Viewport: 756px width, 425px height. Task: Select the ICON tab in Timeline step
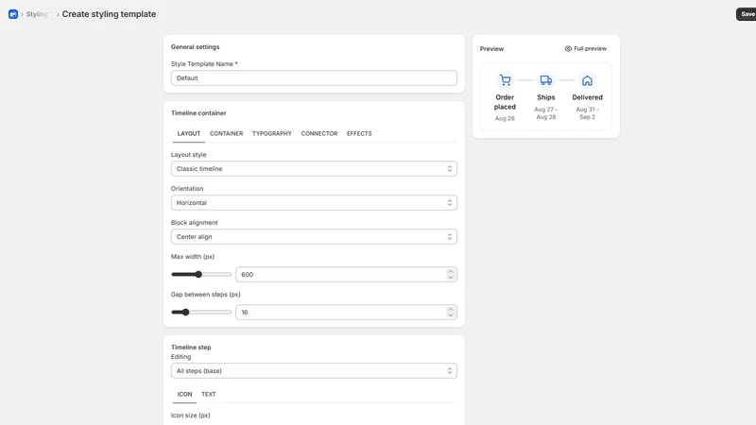tap(184, 394)
